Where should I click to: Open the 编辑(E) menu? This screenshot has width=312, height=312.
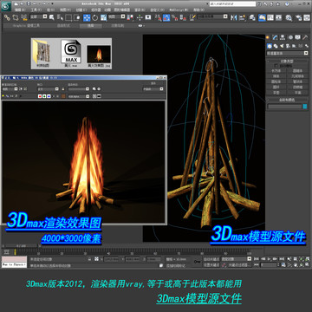19,10
